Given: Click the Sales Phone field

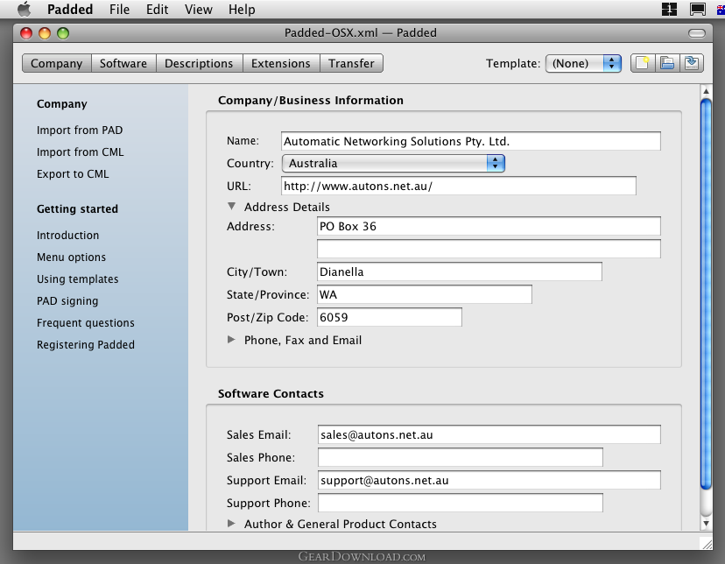Looking at the screenshot, I should [461, 457].
